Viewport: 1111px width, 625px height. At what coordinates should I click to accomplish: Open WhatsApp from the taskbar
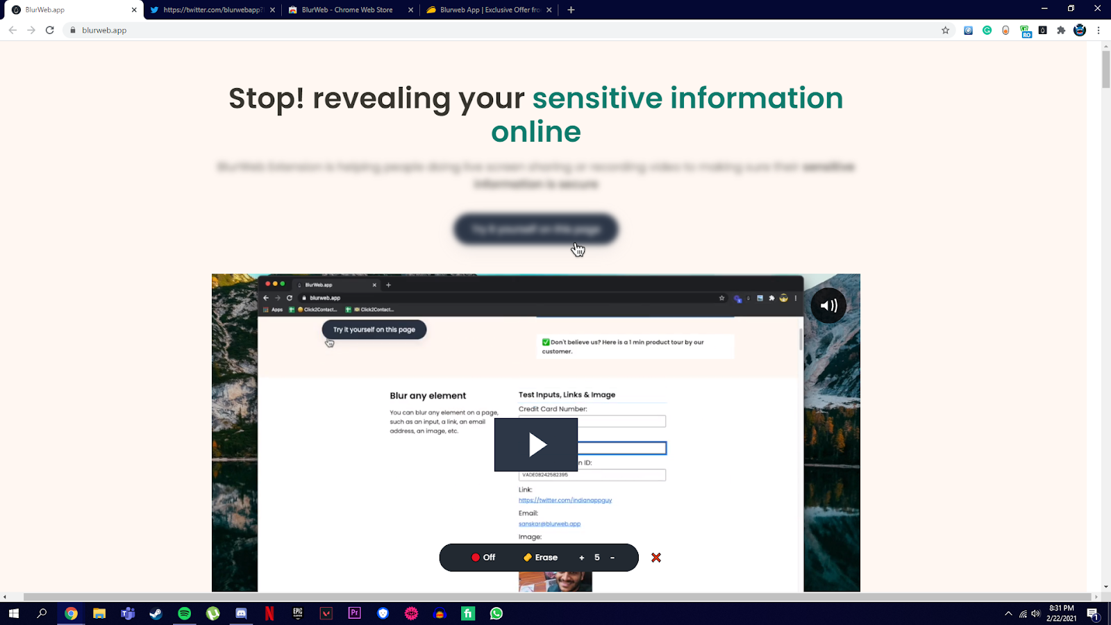496,613
